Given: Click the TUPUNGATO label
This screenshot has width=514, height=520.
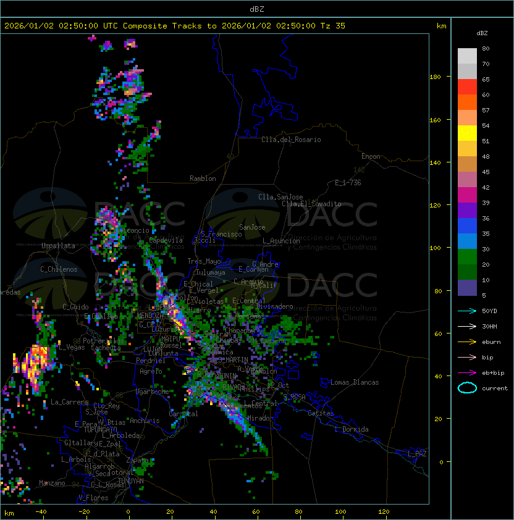Looking at the screenshot, I should 101,429.
